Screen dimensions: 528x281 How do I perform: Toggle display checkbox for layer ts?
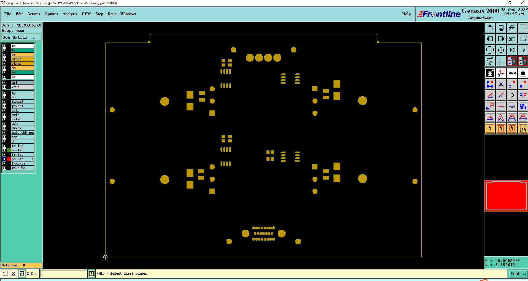pos(4,50)
